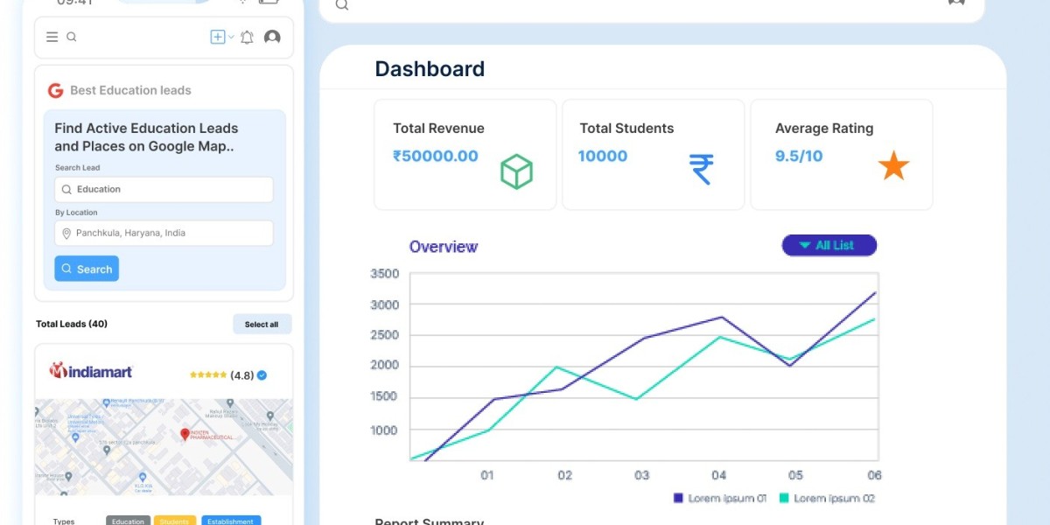Click the ₹50000.00 revenue value

click(436, 156)
